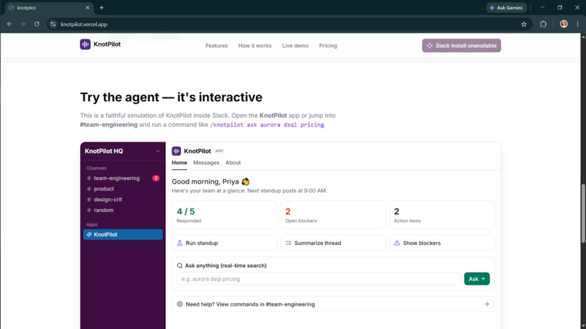586x329 pixels.
Task: Click the site information icon in address bar
Action: 53,24
